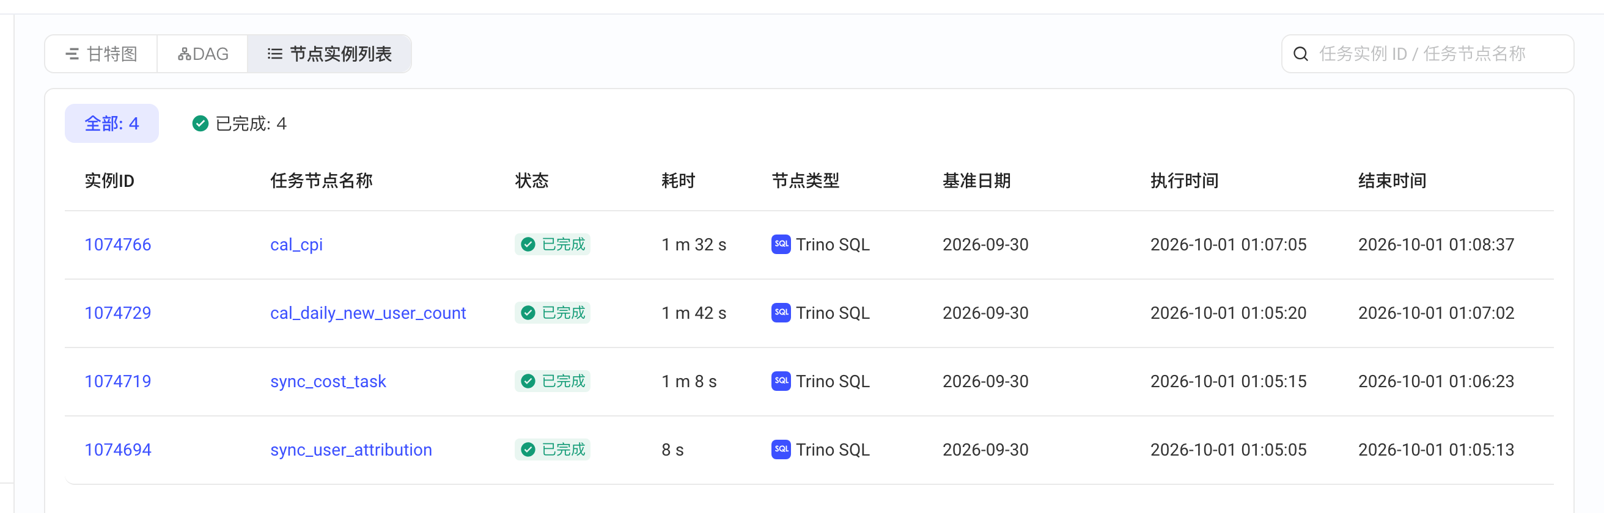Open instance 1074729
This screenshot has width=1604, height=513.
(118, 313)
